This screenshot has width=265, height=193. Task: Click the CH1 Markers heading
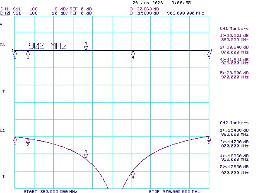[x=234, y=29]
